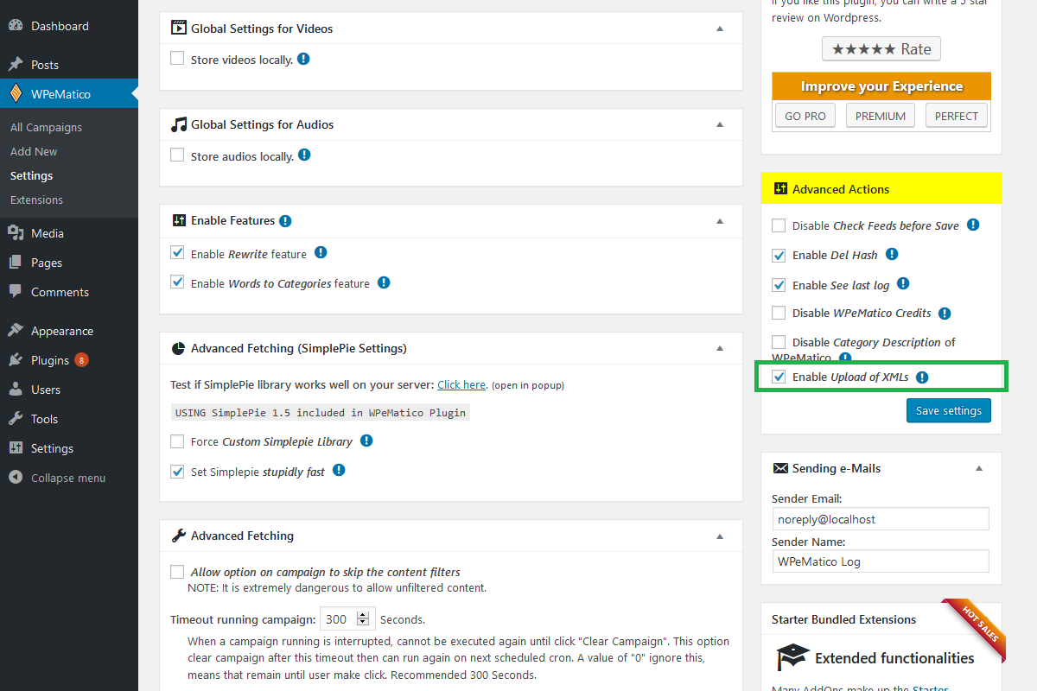1037x691 pixels.
Task: Check Disable WPeMatico Credits
Action: click(779, 313)
